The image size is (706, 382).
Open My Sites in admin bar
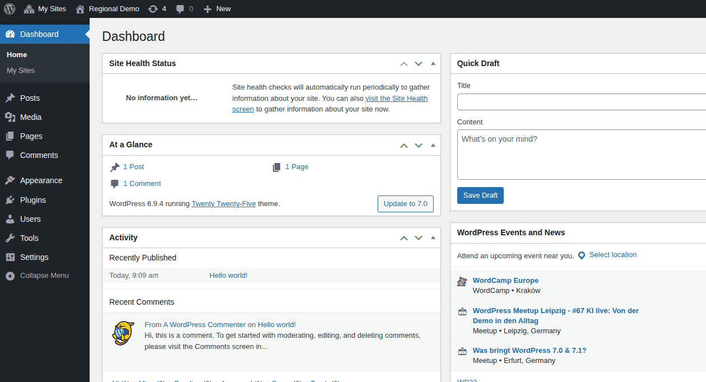click(x=45, y=8)
